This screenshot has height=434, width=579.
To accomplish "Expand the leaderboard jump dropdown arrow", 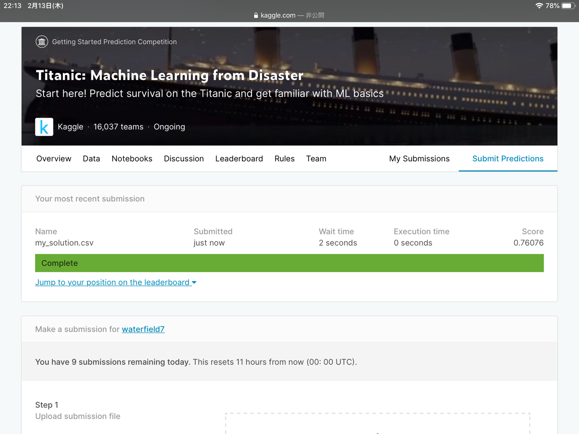I will coord(194,283).
